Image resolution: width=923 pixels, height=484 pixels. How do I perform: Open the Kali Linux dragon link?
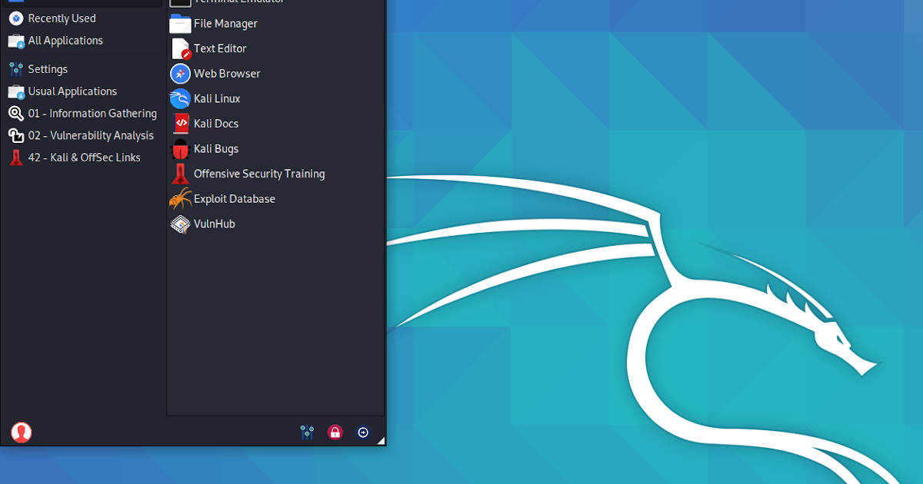275,98
